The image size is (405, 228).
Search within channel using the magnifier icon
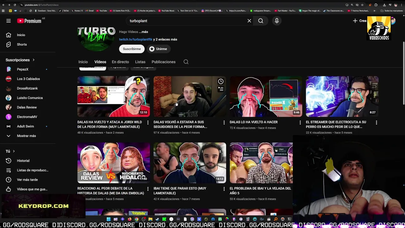click(x=186, y=62)
